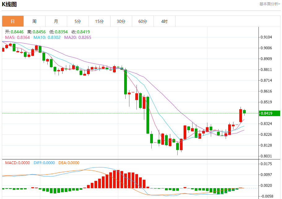Click the 0.8031 price axis label
This screenshot has height=199, width=282.
266,156
